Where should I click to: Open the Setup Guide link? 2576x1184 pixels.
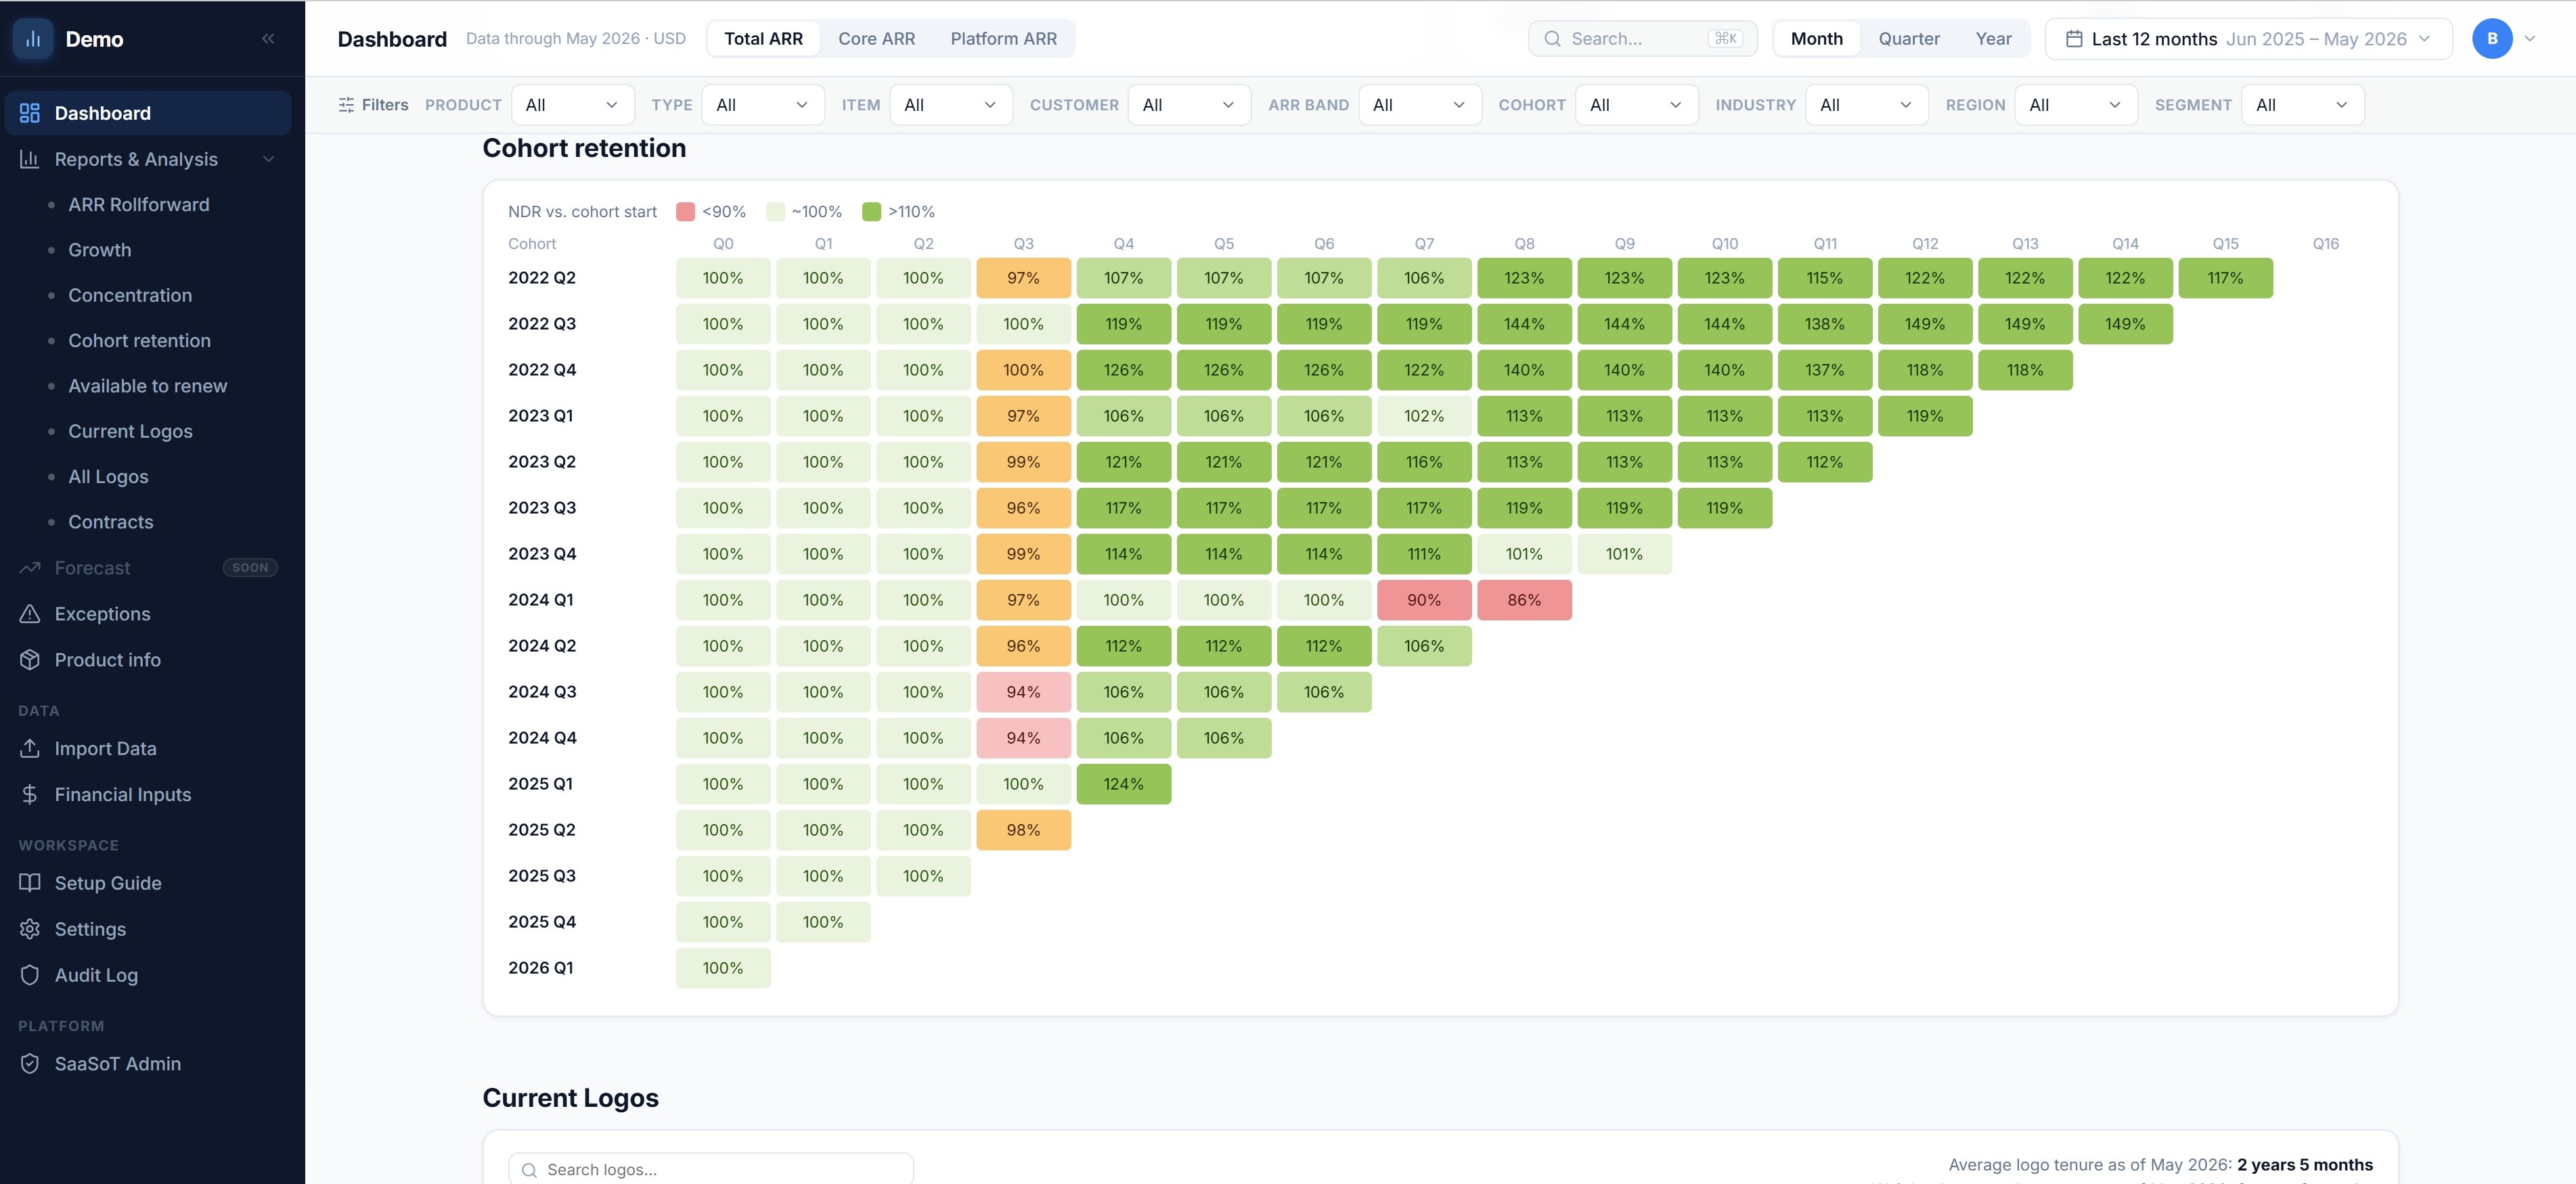(x=108, y=883)
